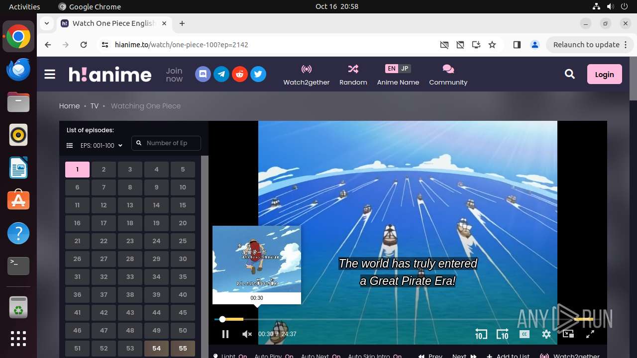637x358 pixels.
Task: Seek on the video progress bar
Action: click(x=403, y=319)
